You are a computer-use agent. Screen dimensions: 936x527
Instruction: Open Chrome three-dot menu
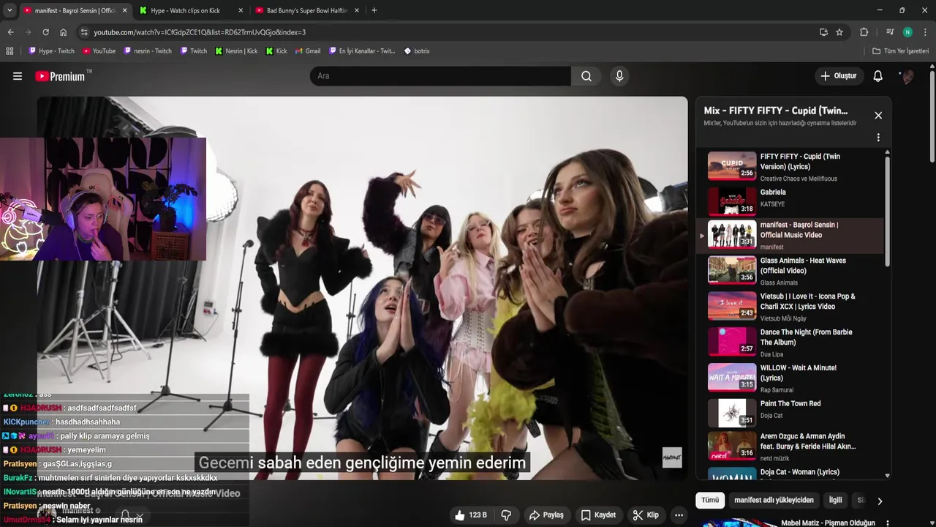(x=925, y=32)
